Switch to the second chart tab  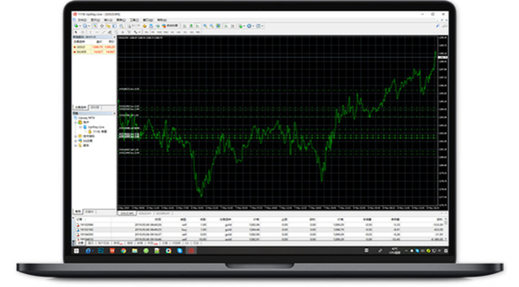point(145,213)
